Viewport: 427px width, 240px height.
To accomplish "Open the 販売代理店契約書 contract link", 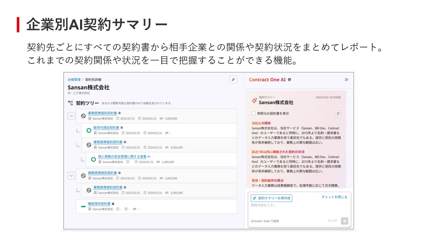I will pyautogui.click(x=106, y=128).
